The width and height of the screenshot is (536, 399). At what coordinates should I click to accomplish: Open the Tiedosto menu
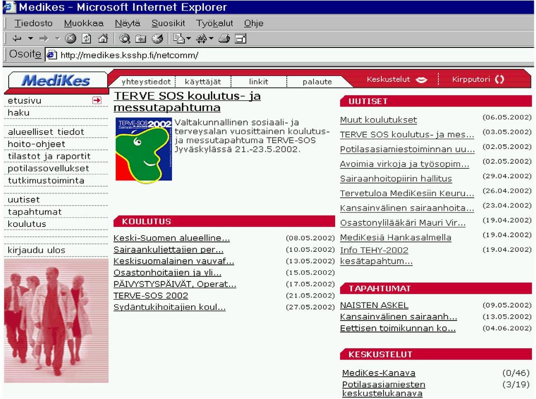pos(33,23)
